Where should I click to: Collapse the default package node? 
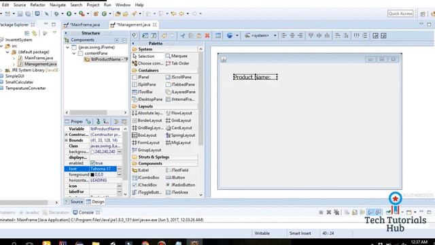pos(7,52)
